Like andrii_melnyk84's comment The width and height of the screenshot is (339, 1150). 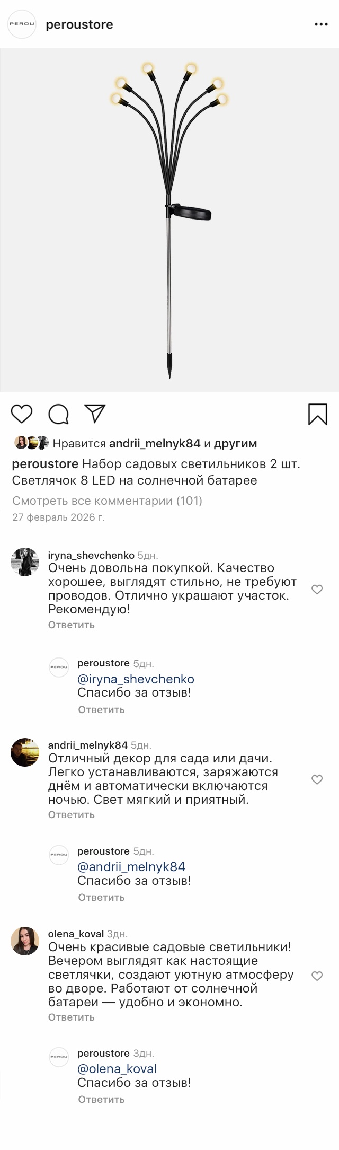click(317, 779)
